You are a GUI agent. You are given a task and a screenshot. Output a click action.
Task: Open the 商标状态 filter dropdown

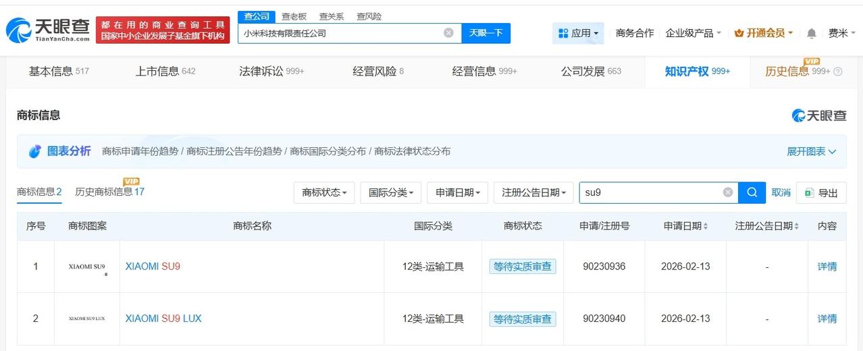point(324,192)
